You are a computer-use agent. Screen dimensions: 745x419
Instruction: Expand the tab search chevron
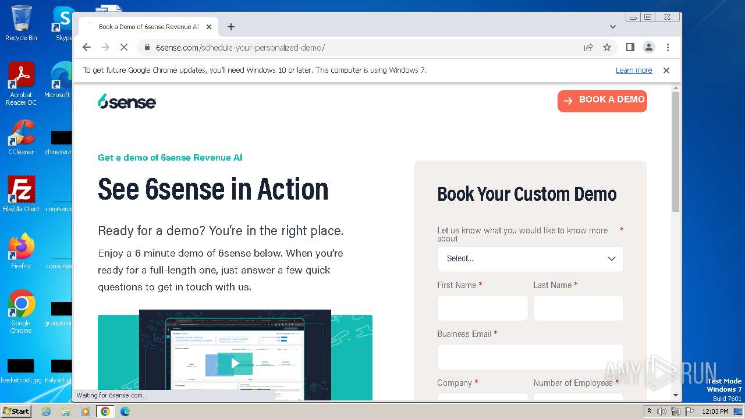pyautogui.click(x=612, y=27)
